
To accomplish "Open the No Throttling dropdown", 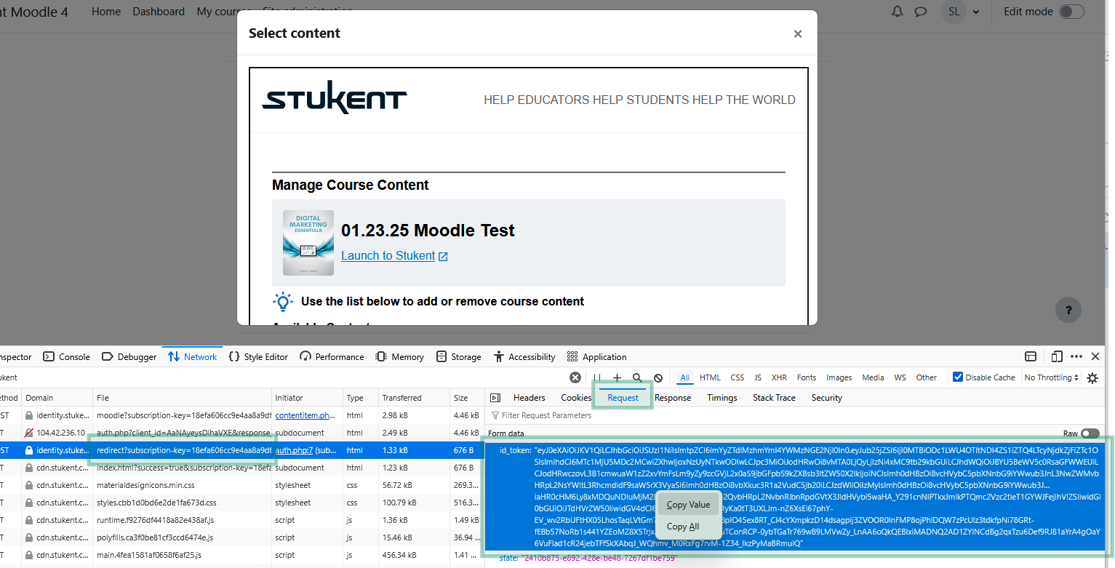I will 1052,377.
